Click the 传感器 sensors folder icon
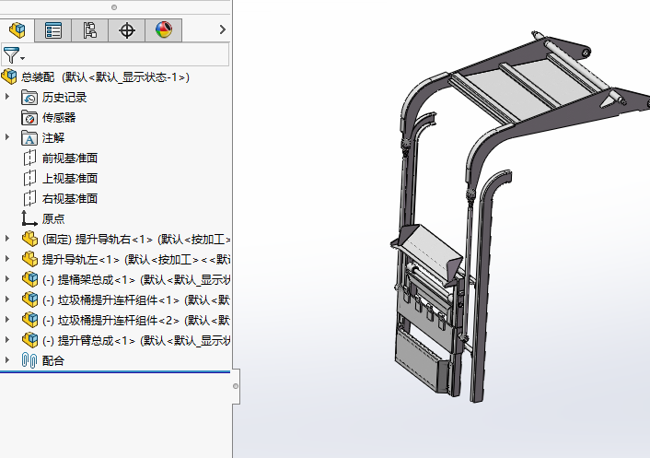Viewport: 650px width, 458px height. [x=29, y=118]
